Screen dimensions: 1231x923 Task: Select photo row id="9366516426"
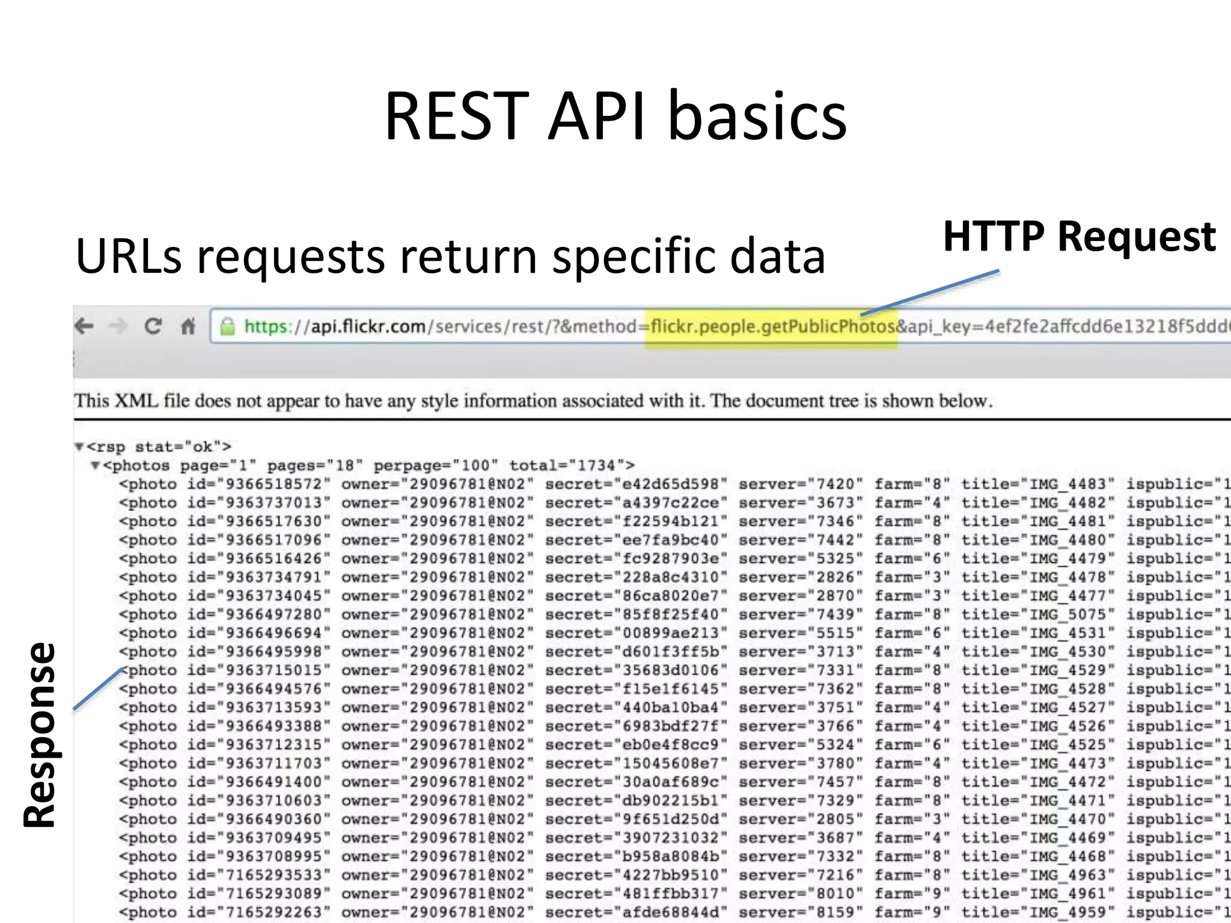(x=674, y=558)
